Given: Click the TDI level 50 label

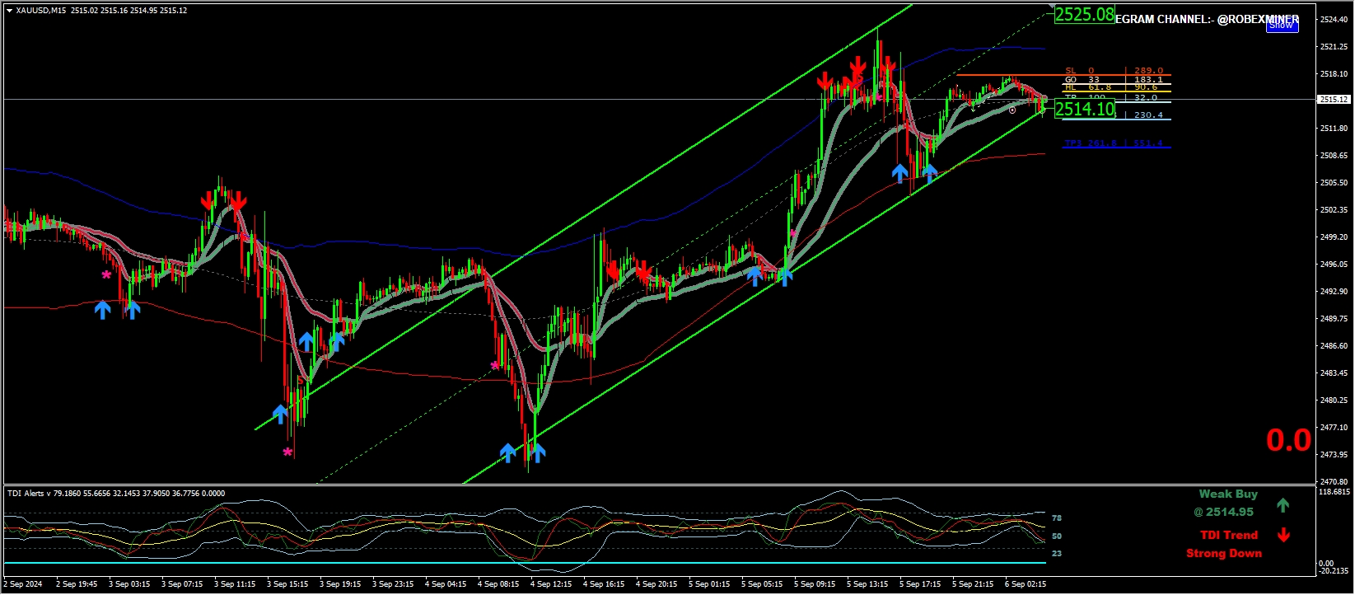Looking at the screenshot, I should click(1057, 536).
